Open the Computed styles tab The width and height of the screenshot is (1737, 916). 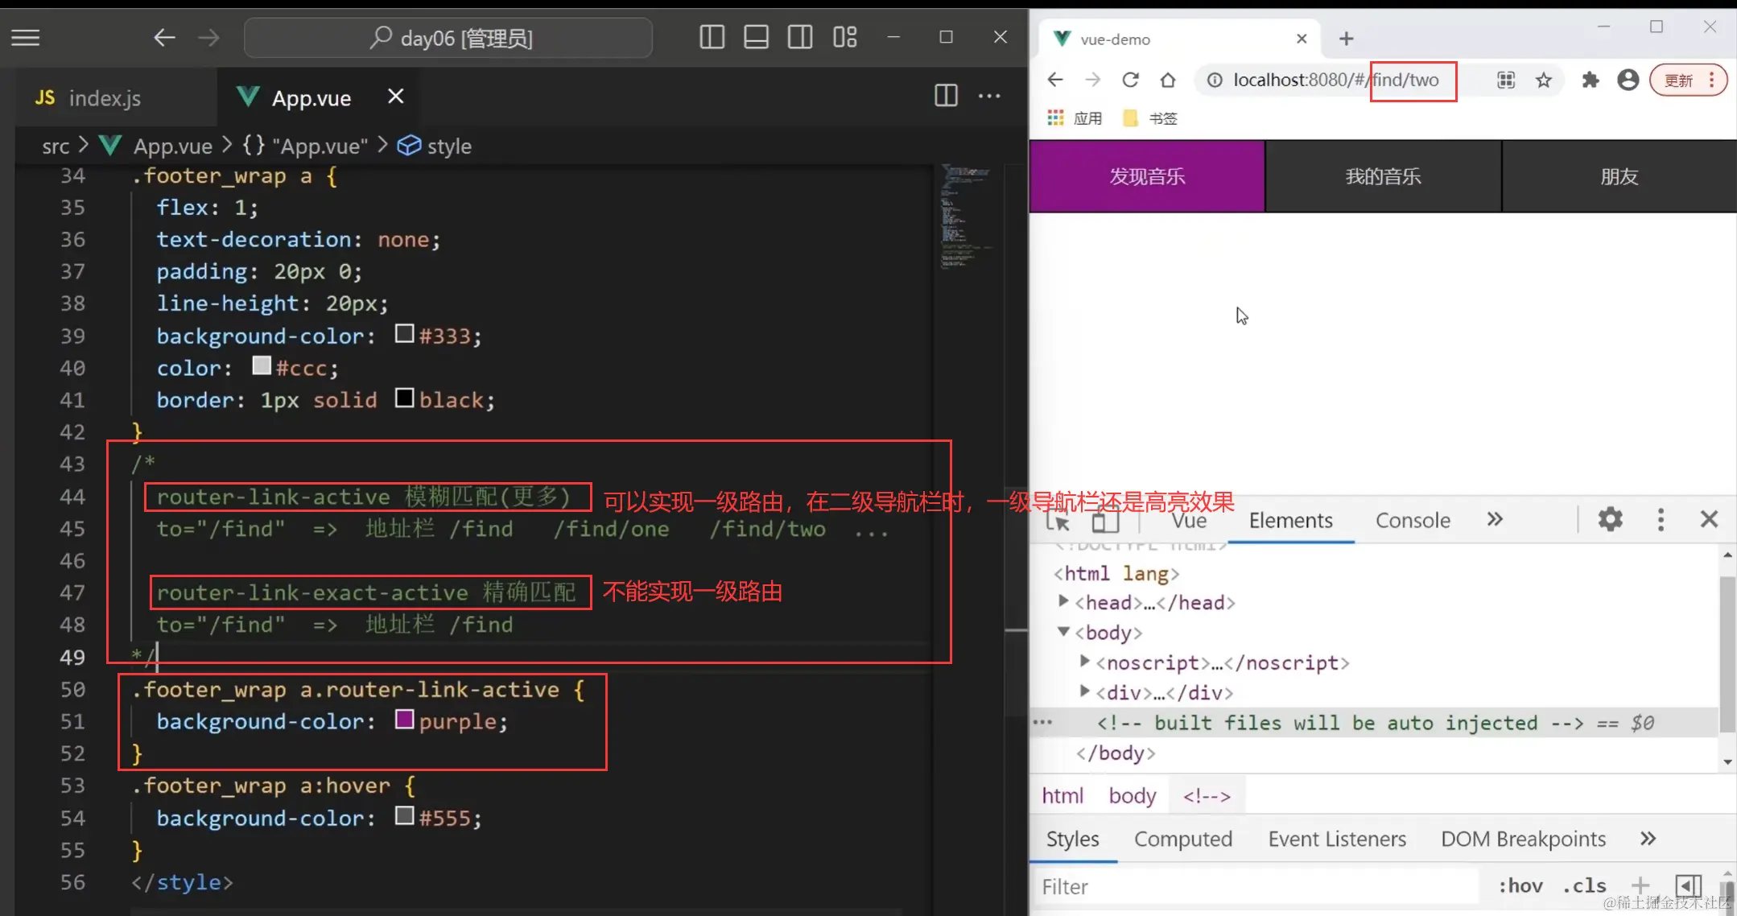1183,839
